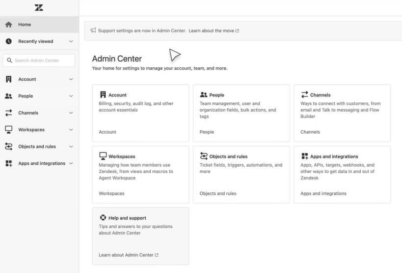Expand the People section chevron in sidebar
This screenshot has width=402, height=273.
(x=71, y=96)
